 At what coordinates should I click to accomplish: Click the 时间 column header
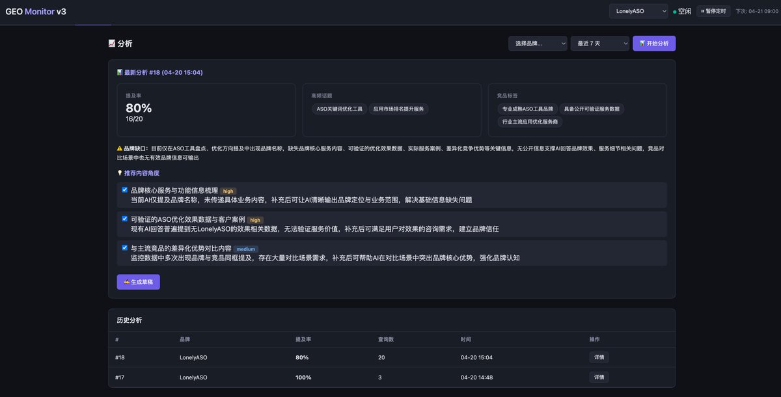pyautogui.click(x=466, y=339)
